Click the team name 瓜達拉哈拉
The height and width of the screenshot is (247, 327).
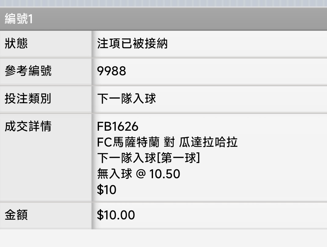208,142
